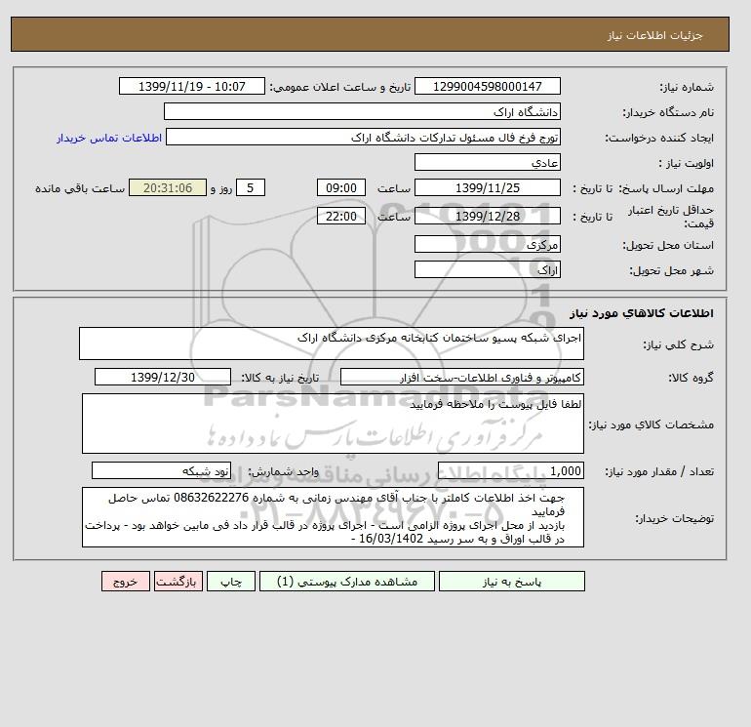
Task: Click the label تاریخ و ساعت اعلان عمومی
Action: click(x=340, y=87)
